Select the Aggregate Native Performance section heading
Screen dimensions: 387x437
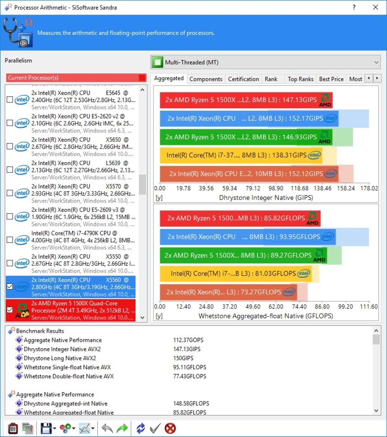pyautogui.click(x=55, y=394)
